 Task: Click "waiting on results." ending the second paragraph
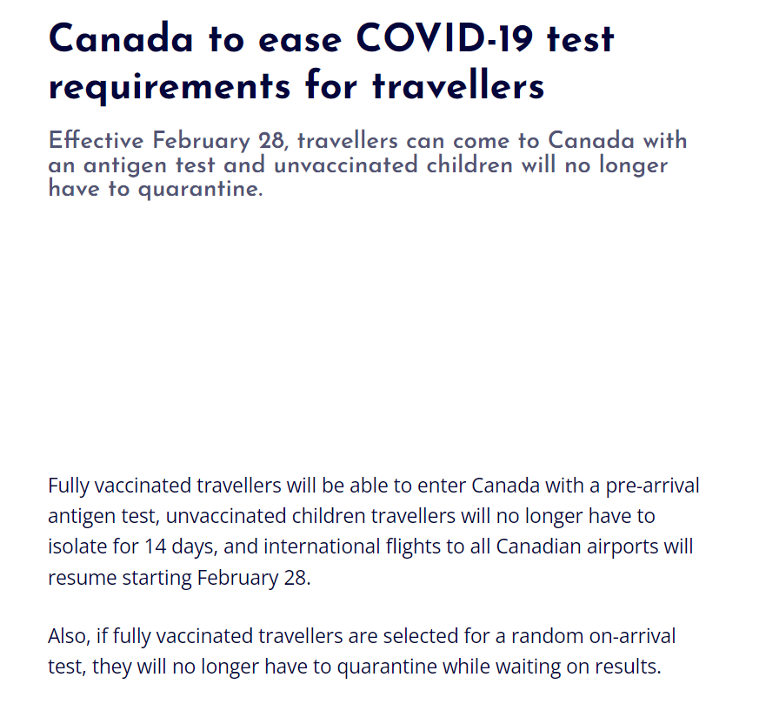(578, 667)
